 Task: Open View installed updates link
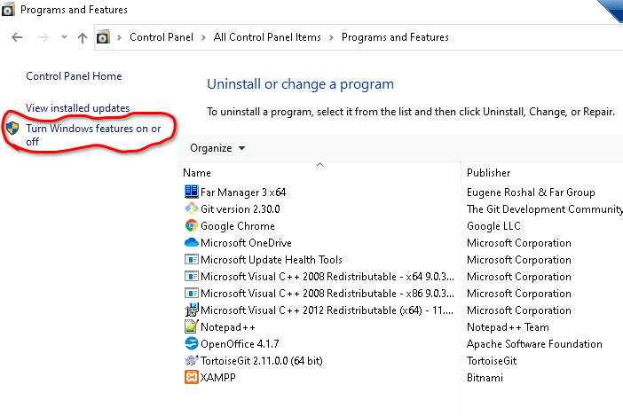[x=77, y=108]
